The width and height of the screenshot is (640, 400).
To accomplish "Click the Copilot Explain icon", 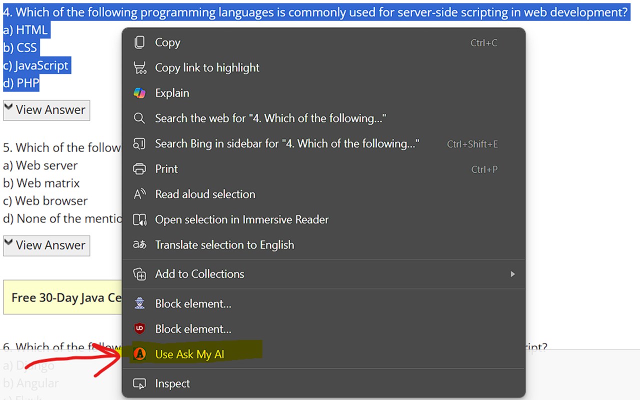I will pyautogui.click(x=139, y=93).
